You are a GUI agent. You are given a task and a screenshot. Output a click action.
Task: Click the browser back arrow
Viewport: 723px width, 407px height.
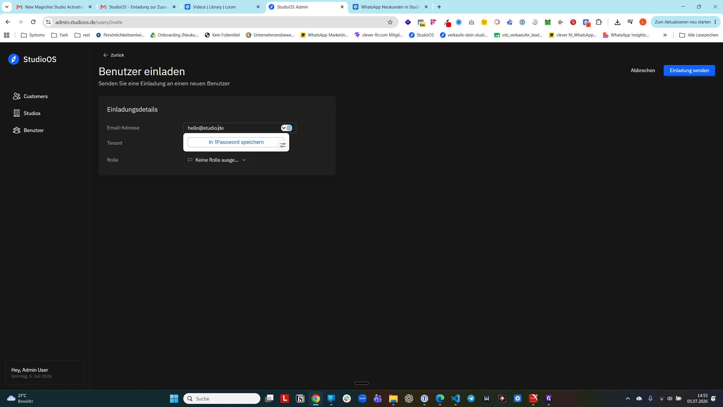[8, 22]
